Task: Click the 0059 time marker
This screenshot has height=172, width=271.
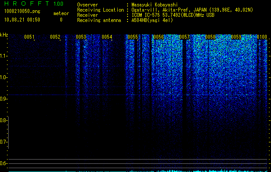Action: click(x=236, y=37)
